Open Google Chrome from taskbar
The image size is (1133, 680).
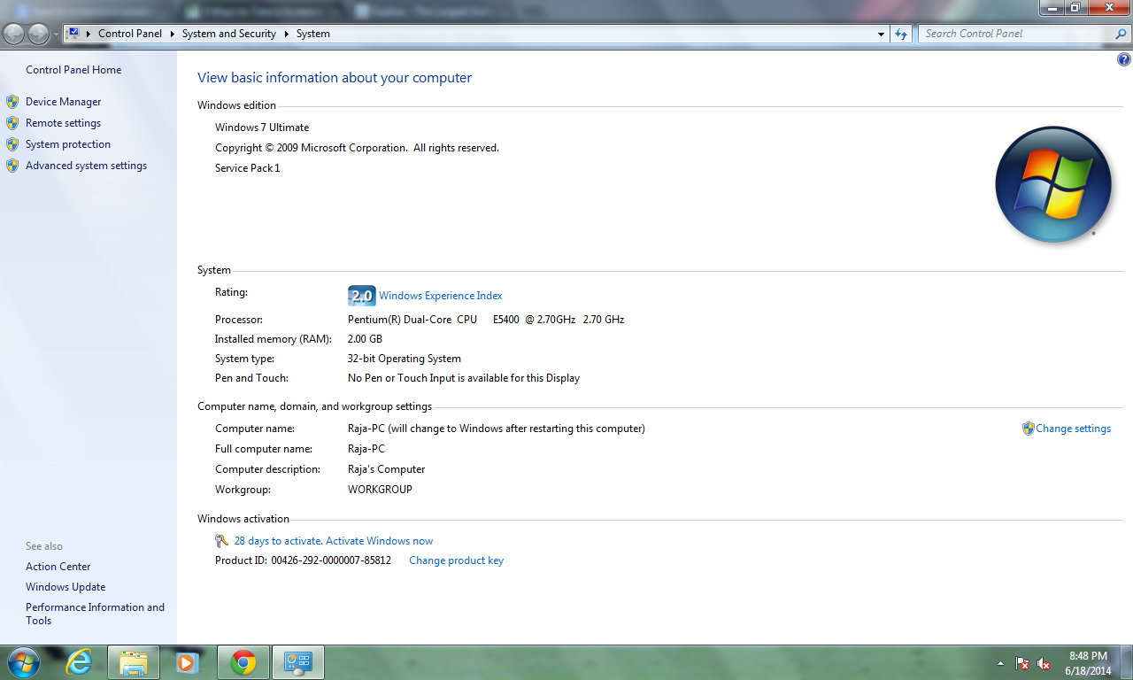[x=243, y=662]
